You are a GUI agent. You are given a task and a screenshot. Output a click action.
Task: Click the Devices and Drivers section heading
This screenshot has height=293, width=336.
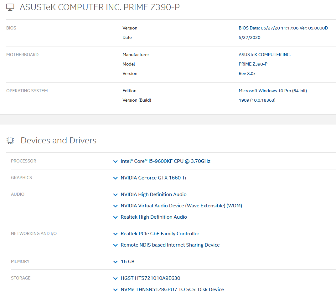[58, 140]
